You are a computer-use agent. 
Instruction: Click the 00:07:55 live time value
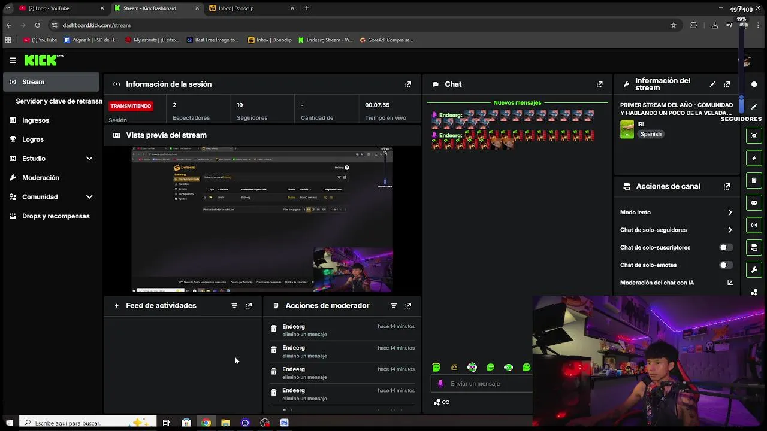(377, 105)
